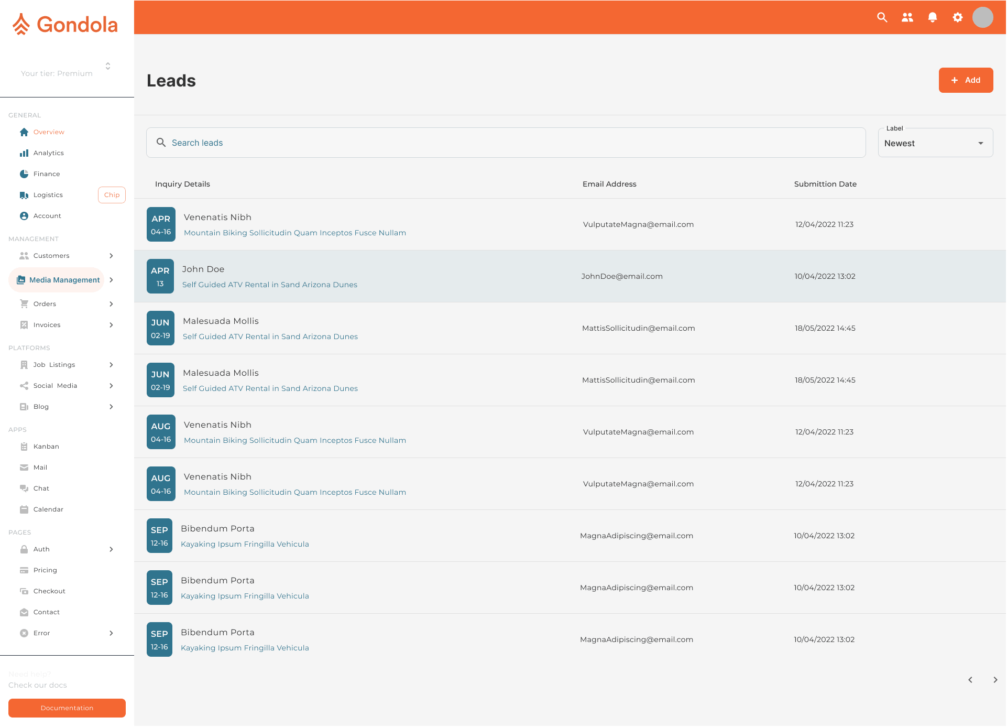
Task: Expand the Media Management chevron
Action: coord(111,280)
